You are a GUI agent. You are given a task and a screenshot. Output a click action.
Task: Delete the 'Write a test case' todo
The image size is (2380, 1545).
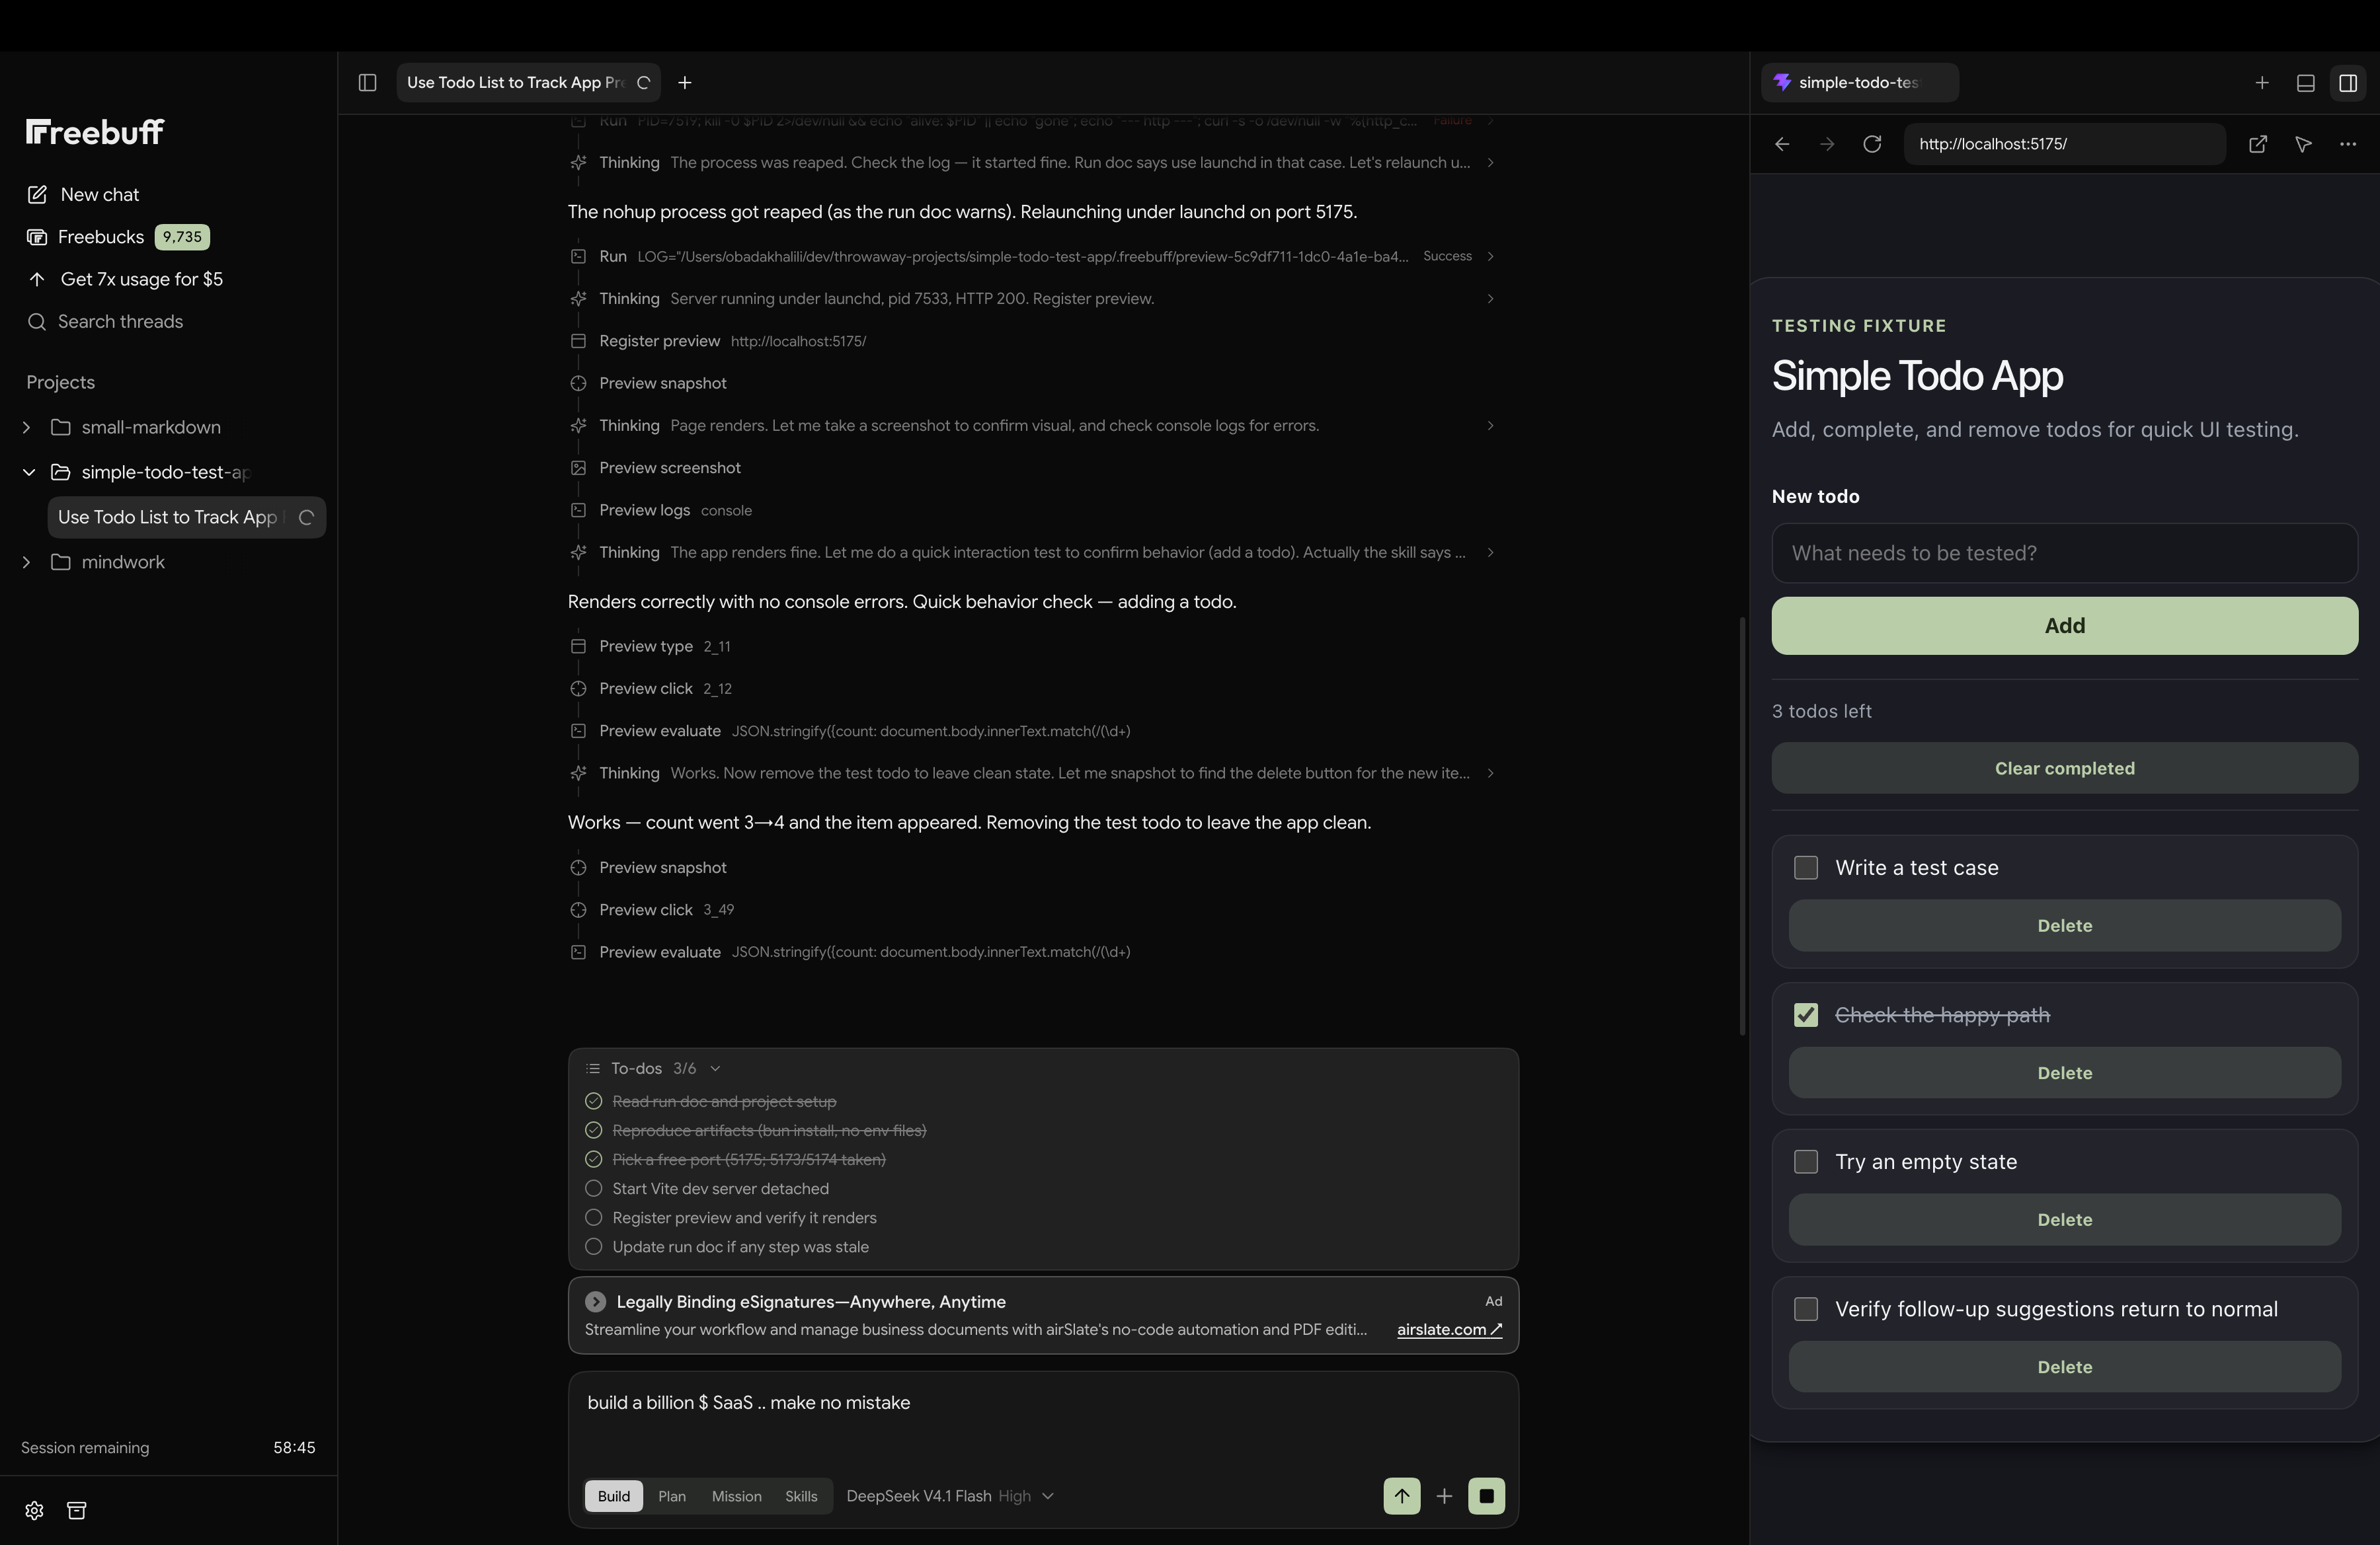pyautogui.click(x=2065, y=926)
